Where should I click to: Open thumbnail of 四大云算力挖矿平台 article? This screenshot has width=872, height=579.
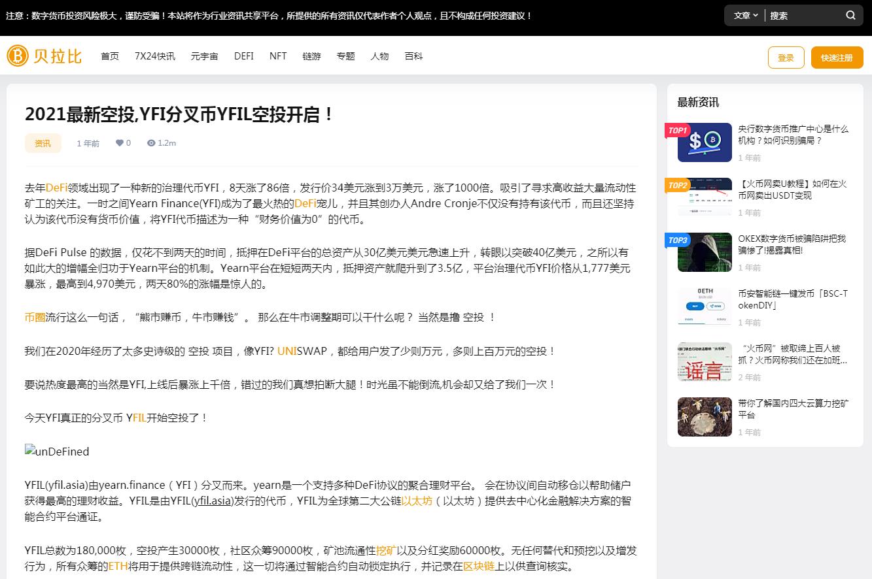705,416
